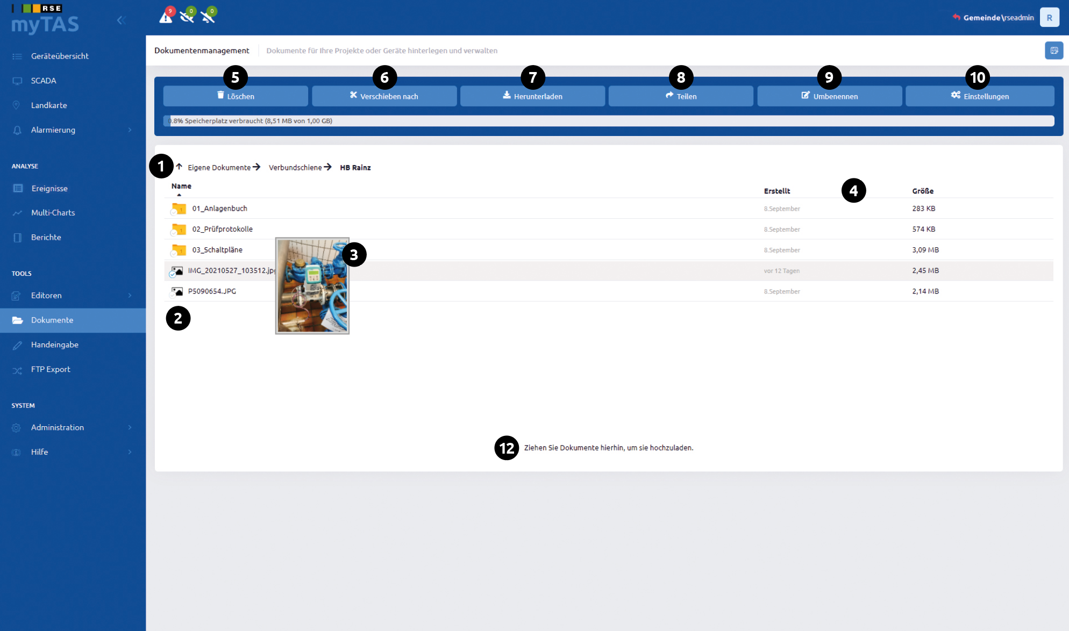Click the IMG_20210527_103512.jpg image file icon
1069x631 pixels.
(x=176, y=271)
